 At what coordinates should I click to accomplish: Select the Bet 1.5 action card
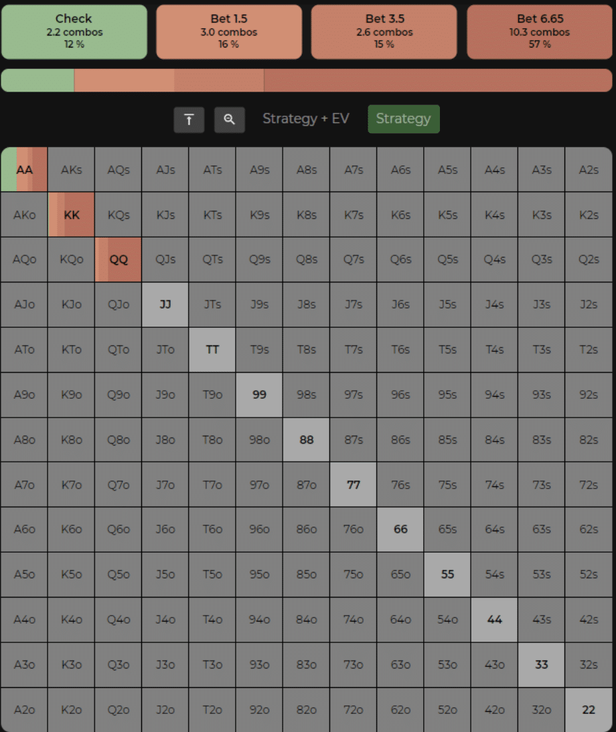(x=229, y=31)
